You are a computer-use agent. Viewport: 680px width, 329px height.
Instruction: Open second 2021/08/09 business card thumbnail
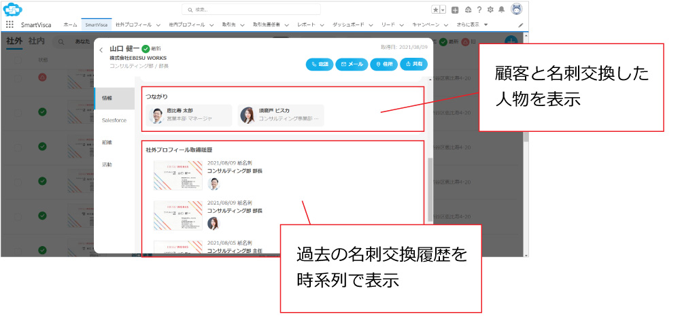(178, 215)
